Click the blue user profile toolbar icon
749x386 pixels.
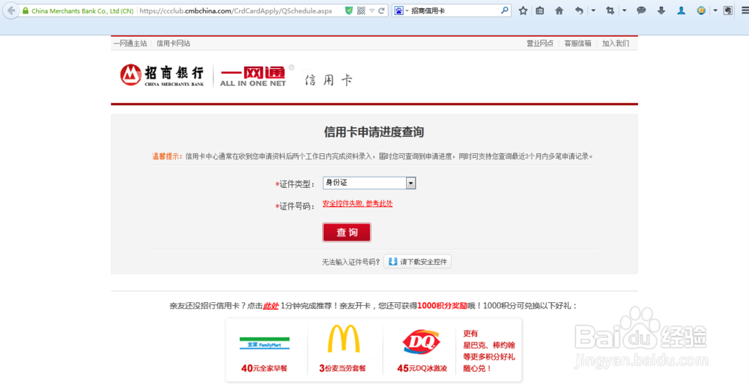tap(681, 10)
